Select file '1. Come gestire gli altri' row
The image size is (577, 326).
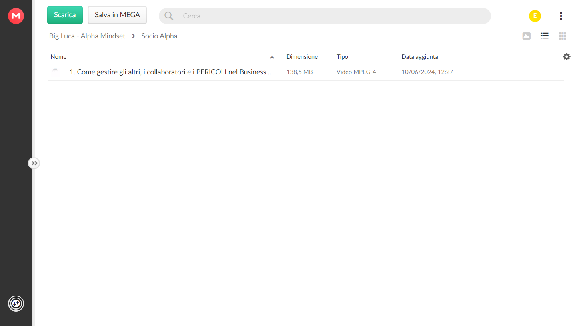pyautogui.click(x=306, y=72)
